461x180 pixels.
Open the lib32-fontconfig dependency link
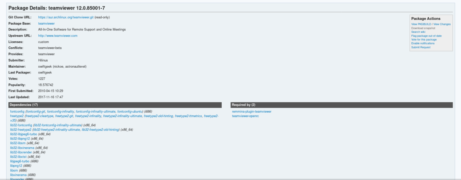[21, 125]
